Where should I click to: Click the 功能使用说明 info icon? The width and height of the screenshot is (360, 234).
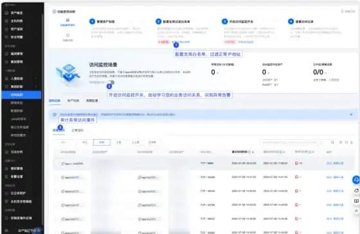[54, 12]
